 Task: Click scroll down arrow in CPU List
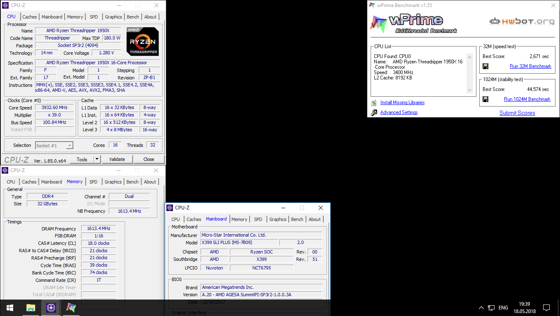470,90
